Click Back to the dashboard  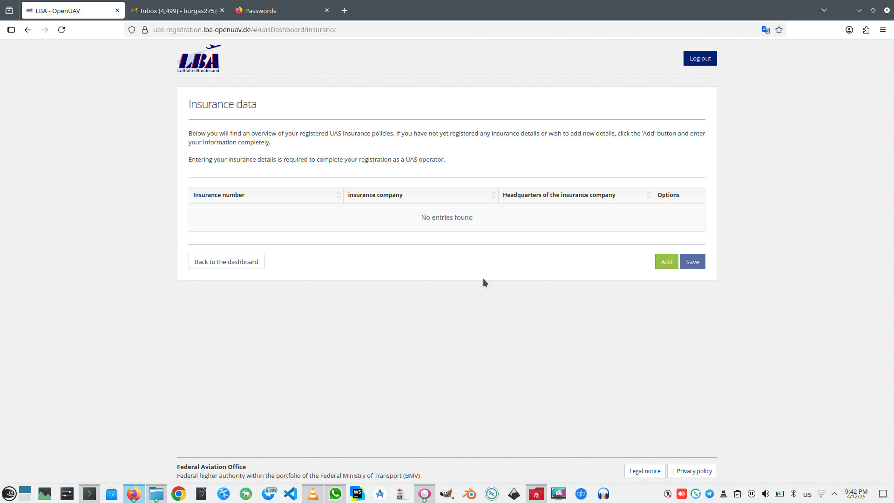pyautogui.click(x=226, y=262)
